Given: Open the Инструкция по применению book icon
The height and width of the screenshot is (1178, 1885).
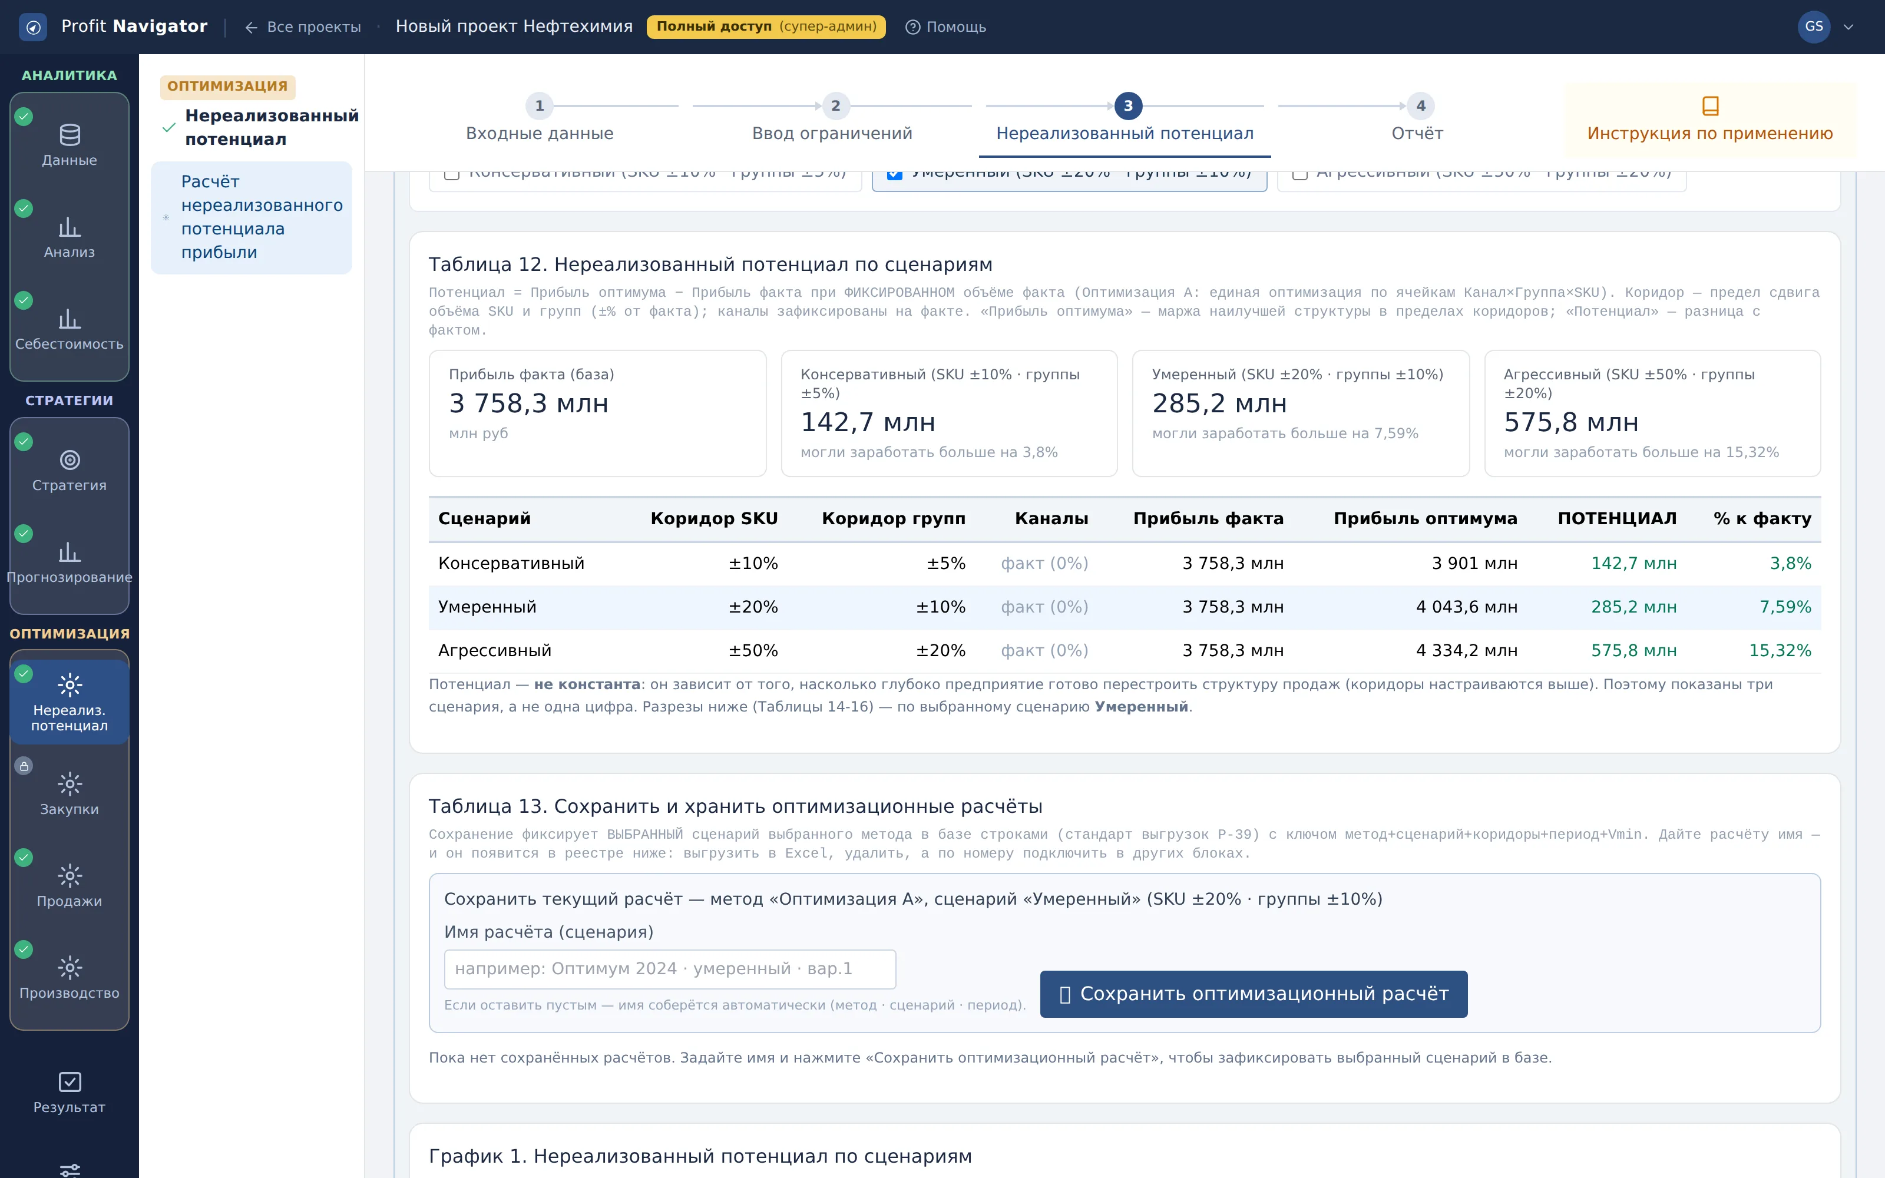Looking at the screenshot, I should tap(1709, 105).
